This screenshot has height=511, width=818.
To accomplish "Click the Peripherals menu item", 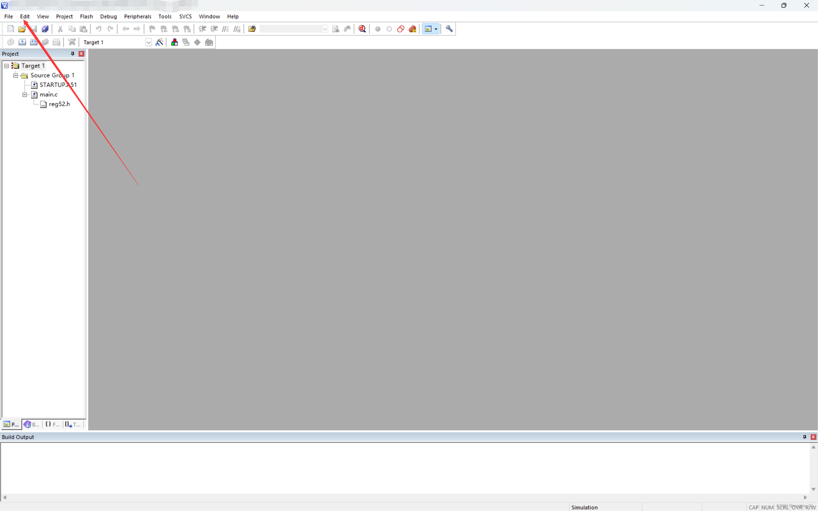I will point(137,16).
